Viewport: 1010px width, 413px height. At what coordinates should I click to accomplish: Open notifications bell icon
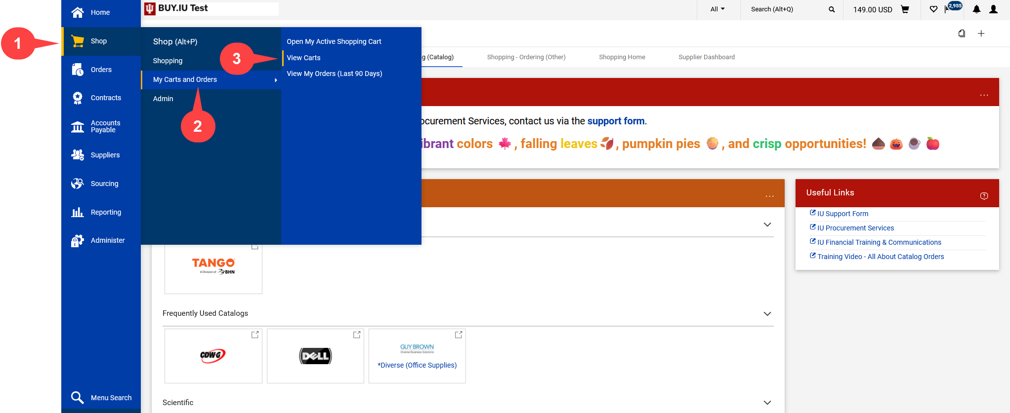point(976,9)
